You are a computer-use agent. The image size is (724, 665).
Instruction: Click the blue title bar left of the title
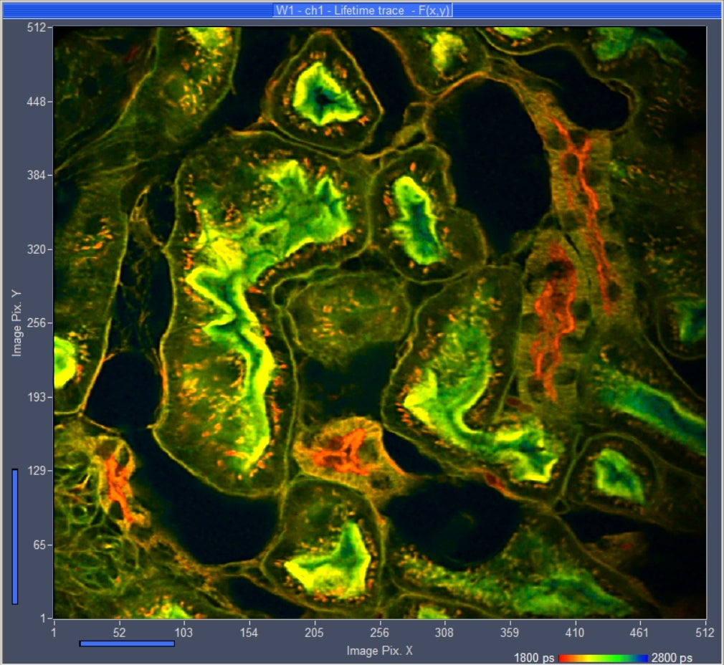136,10
